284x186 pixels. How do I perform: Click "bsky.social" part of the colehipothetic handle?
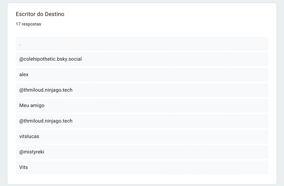(x=69, y=59)
